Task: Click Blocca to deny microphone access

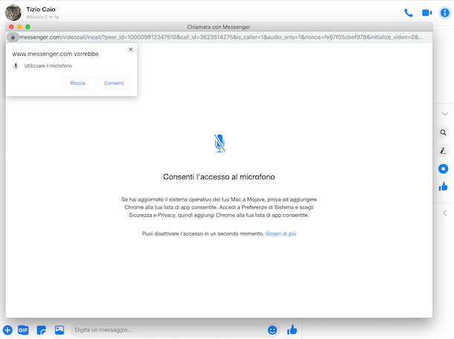Action: click(77, 83)
